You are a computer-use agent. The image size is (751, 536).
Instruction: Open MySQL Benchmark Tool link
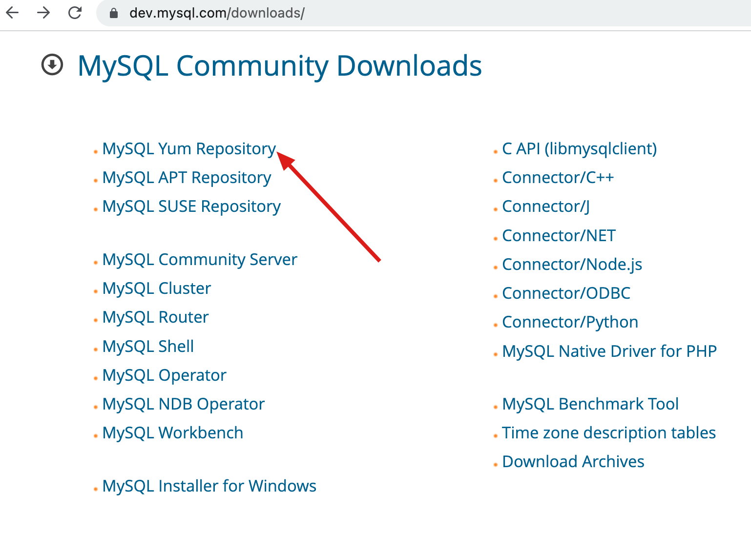590,404
